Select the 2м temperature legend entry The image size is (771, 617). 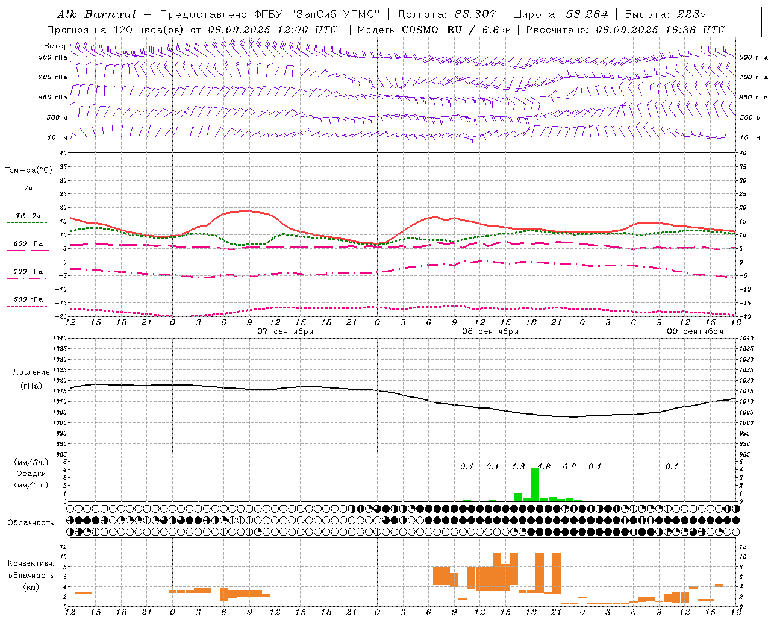point(28,189)
